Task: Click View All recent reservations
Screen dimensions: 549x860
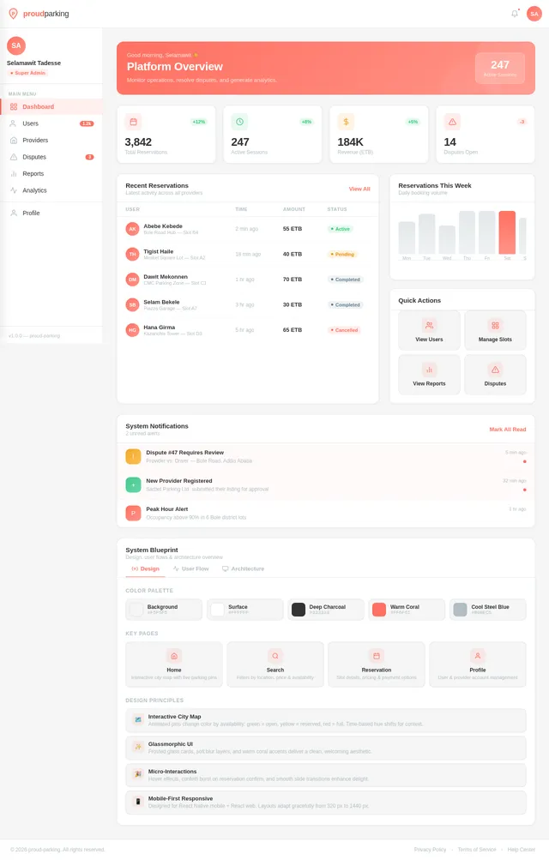Action: (x=359, y=189)
